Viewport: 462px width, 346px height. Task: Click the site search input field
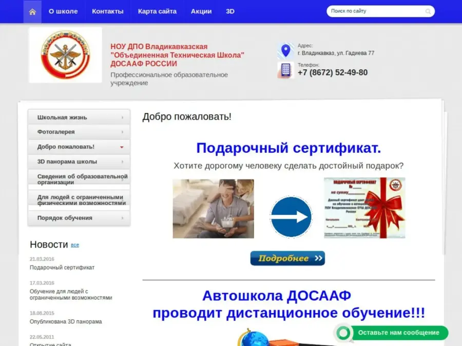click(376, 11)
